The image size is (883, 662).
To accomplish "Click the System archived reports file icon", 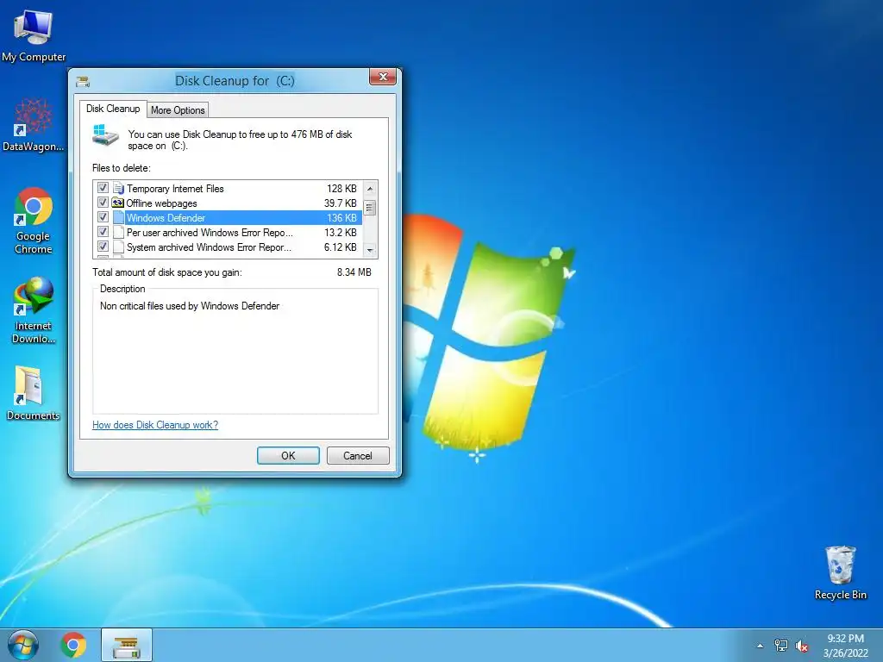I will (118, 247).
